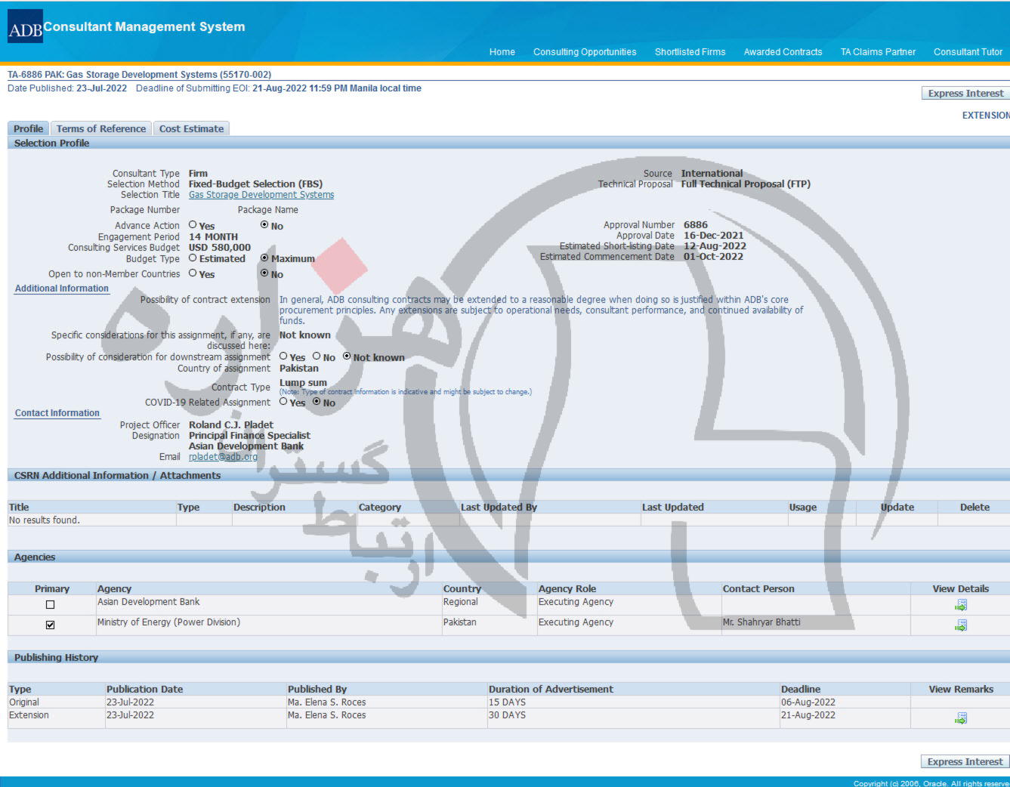Choose Maximum budget type radio
The width and height of the screenshot is (1010, 787).
(264, 258)
